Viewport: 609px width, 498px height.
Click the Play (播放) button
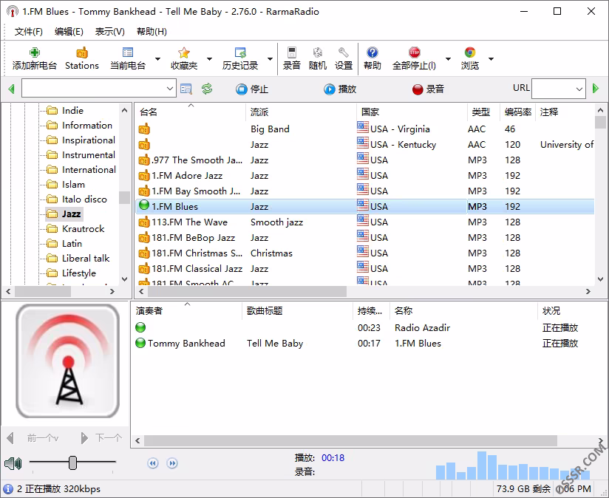[x=340, y=89]
